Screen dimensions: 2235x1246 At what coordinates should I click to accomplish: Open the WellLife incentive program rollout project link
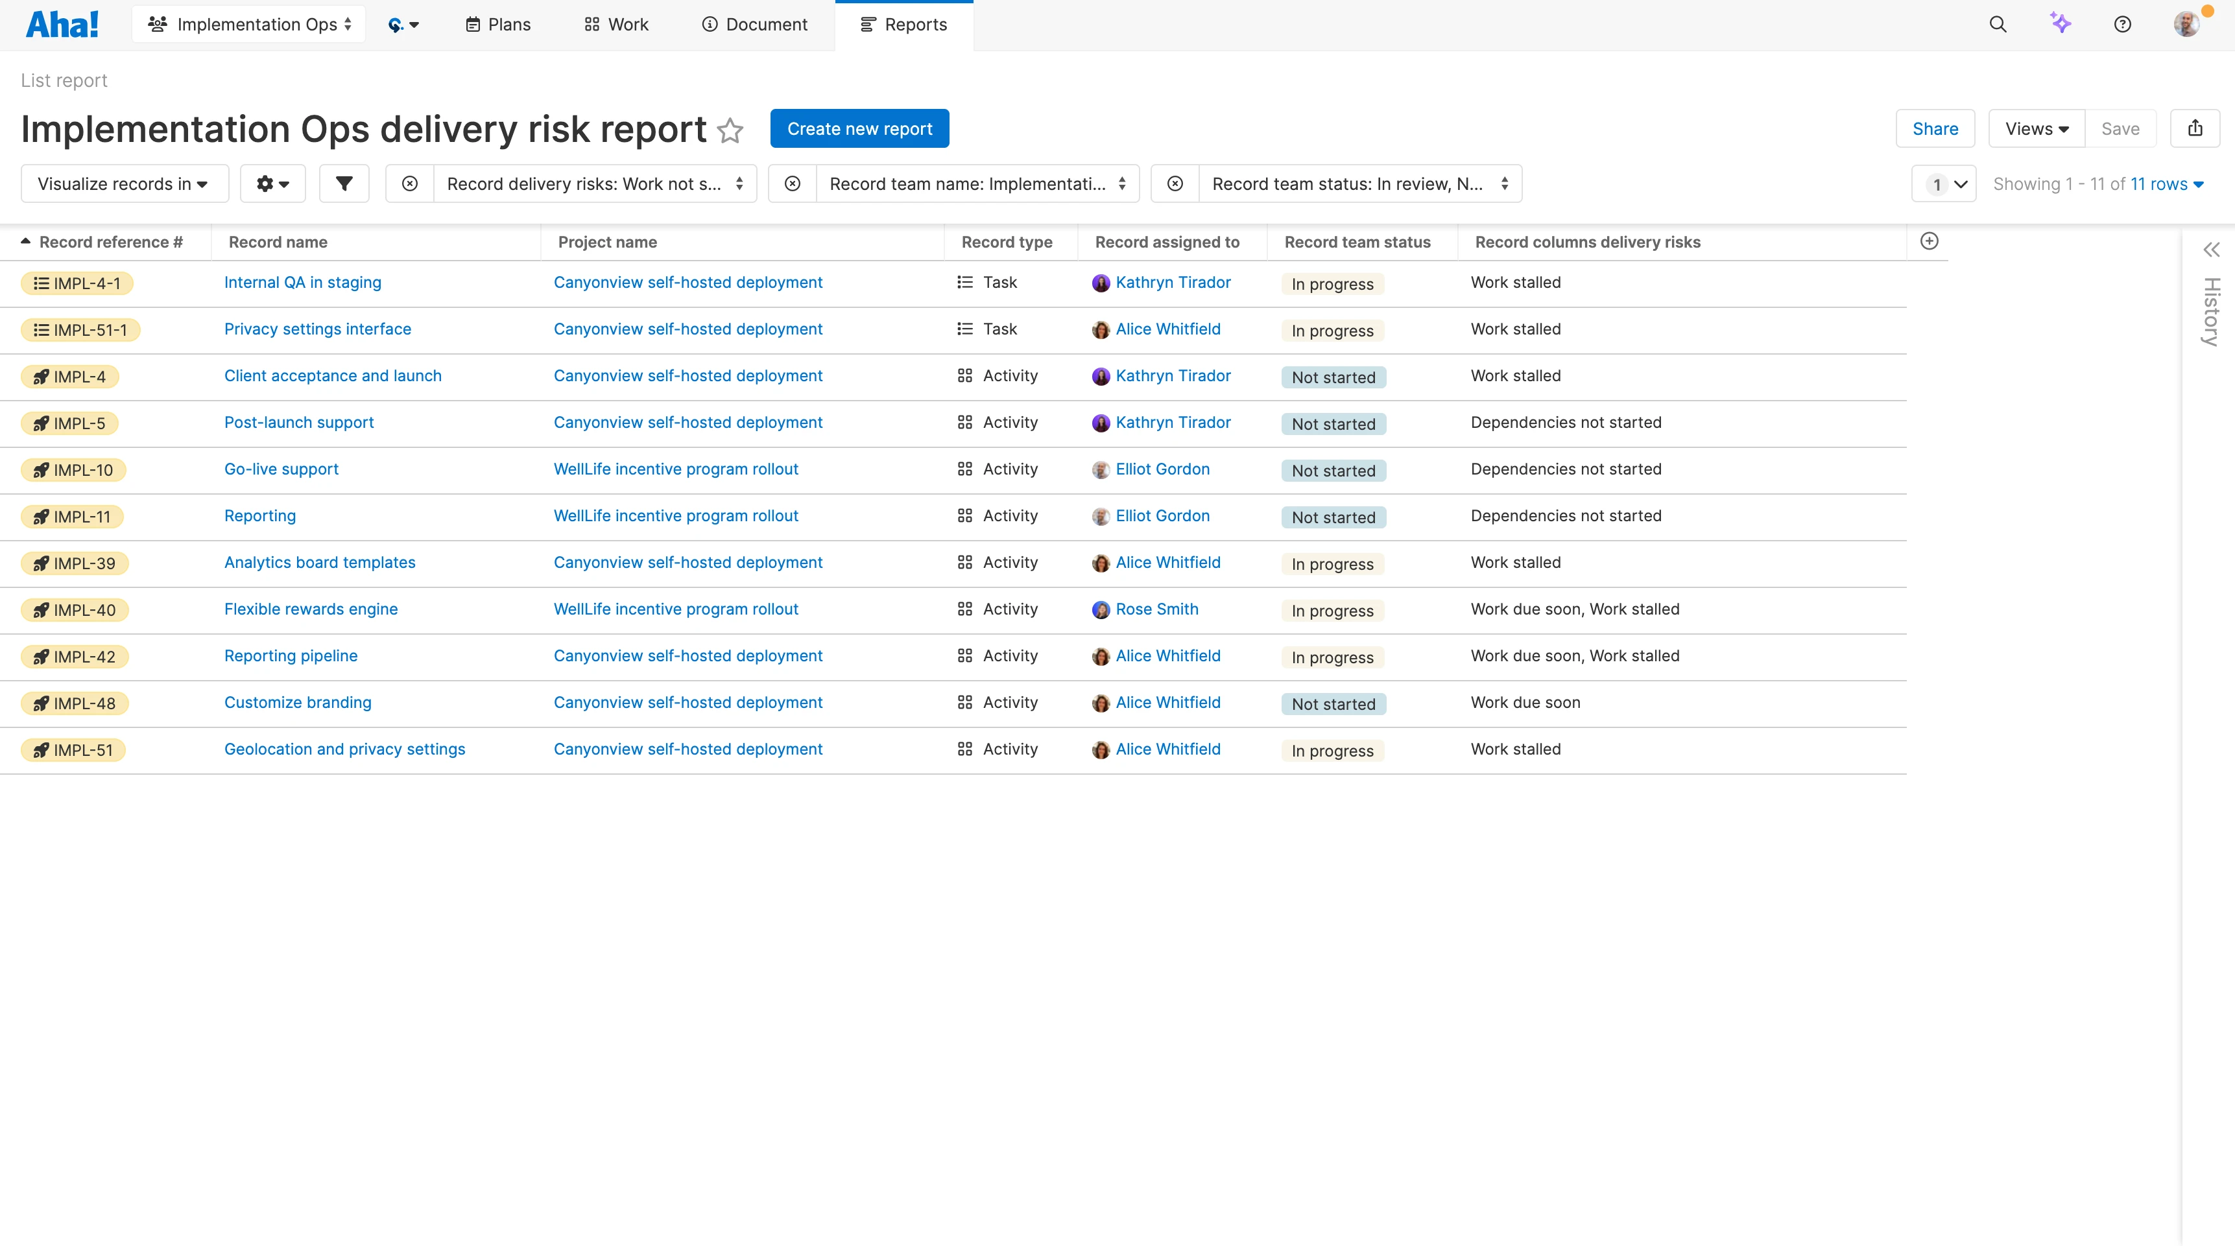[x=676, y=469]
